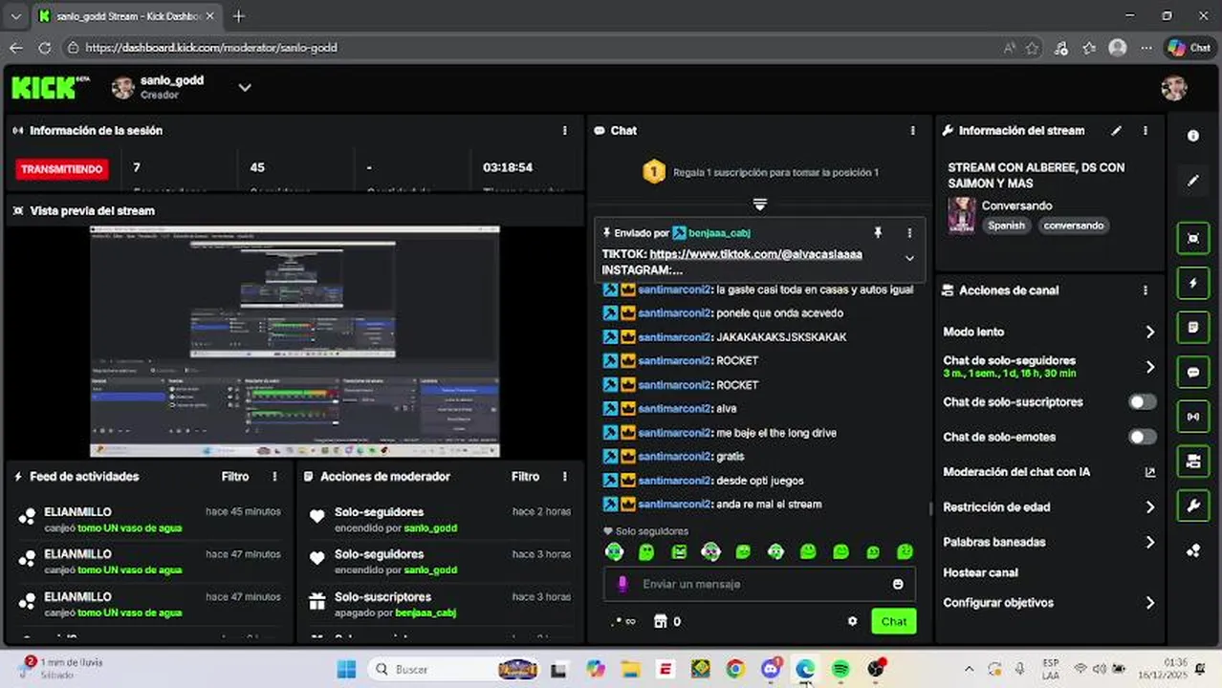Viewport: 1222px width, 688px height.
Task: Click Hostear canal option
Action: tap(980, 572)
